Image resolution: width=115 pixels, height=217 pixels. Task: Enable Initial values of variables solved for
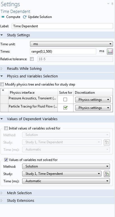point(6,128)
